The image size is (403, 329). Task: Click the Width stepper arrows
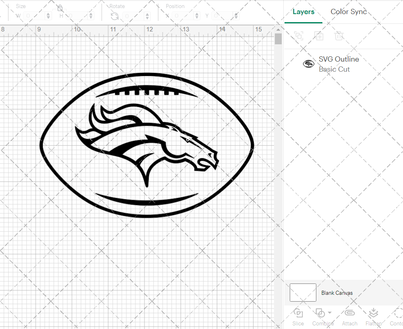[48, 16]
